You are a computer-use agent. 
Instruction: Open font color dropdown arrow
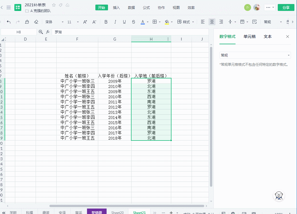tap(148, 22)
